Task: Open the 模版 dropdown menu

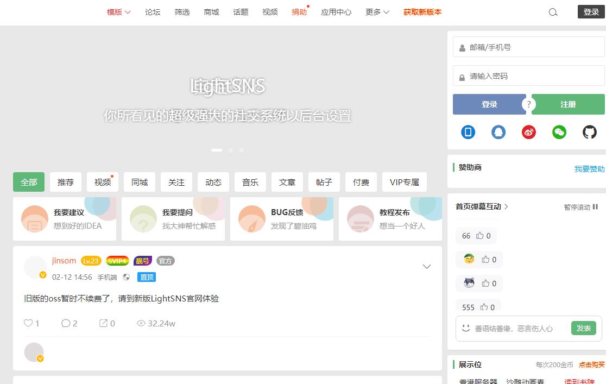Action: pyautogui.click(x=118, y=11)
